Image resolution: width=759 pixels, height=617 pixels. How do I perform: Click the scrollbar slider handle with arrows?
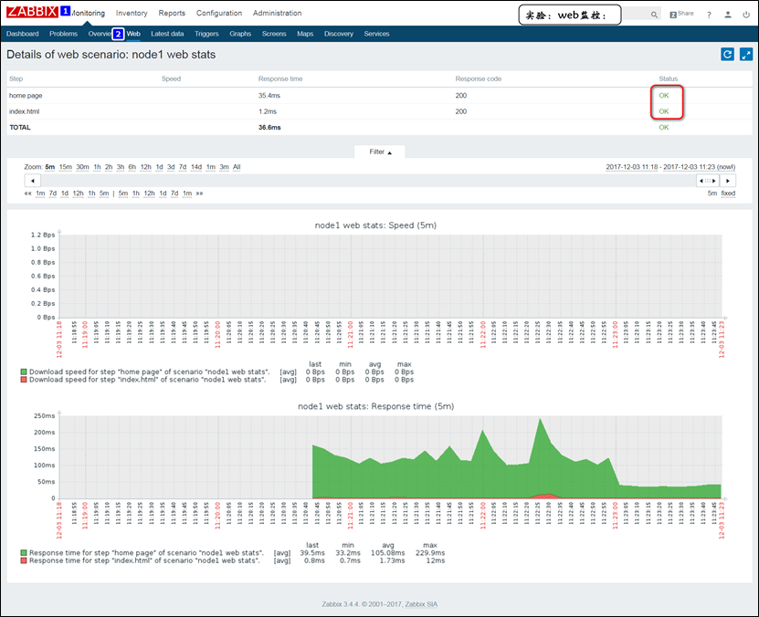(x=707, y=181)
